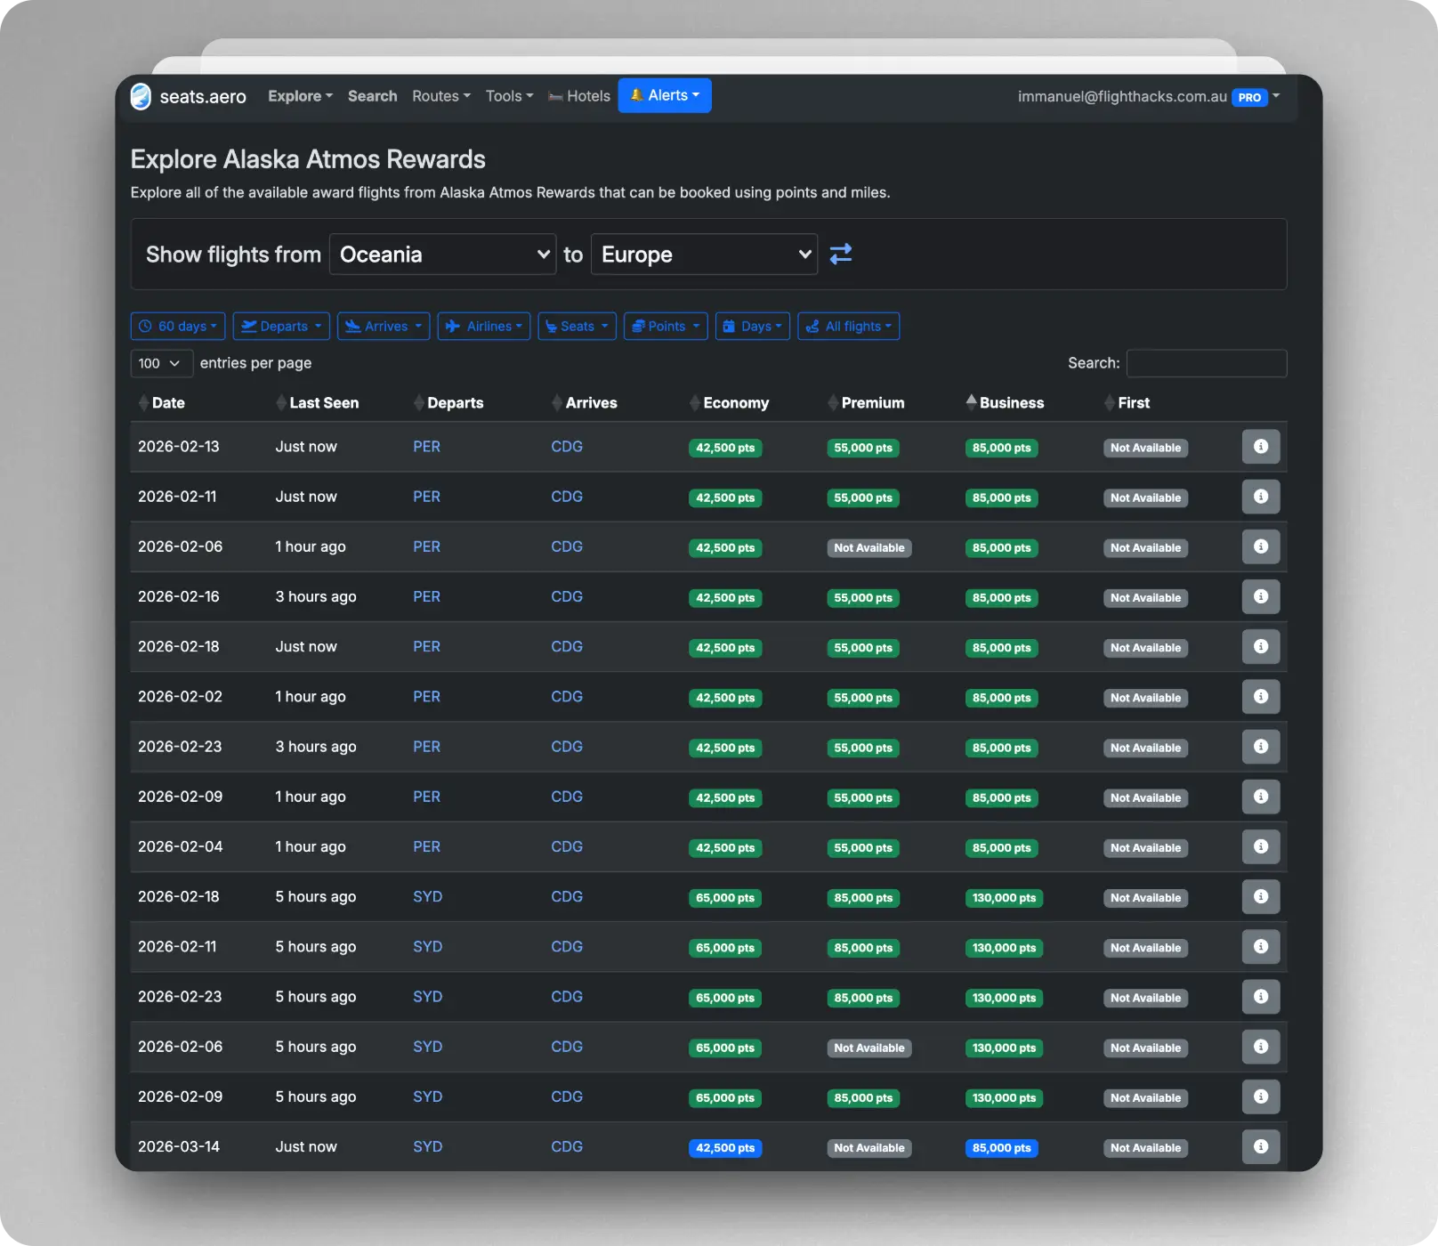Screen dimensions: 1438x1246
Task: Open the immanuel@flighthacks.com.au account menu
Action: click(x=1149, y=96)
